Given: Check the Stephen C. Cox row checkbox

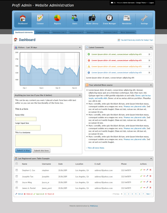Looking at the screenshot, I should tap(17, 170).
